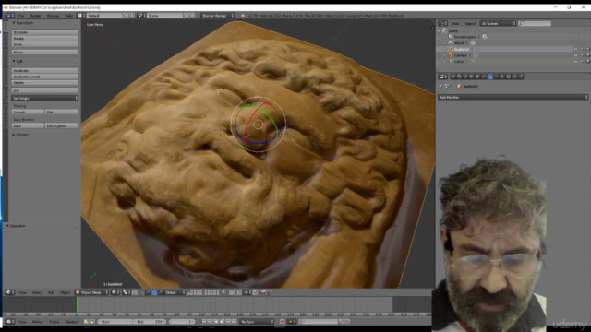Open the Add Modifier dropdown
This screenshot has width=591, height=332.
click(513, 97)
